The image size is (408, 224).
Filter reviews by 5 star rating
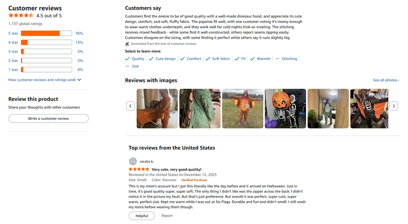click(x=14, y=33)
